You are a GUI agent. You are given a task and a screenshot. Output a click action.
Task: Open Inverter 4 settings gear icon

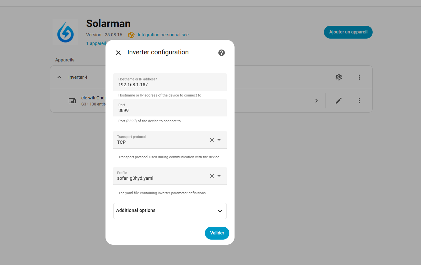tap(338, 77)
